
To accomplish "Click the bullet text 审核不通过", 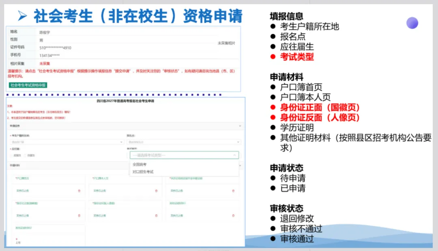I will (x=301, y=229).
